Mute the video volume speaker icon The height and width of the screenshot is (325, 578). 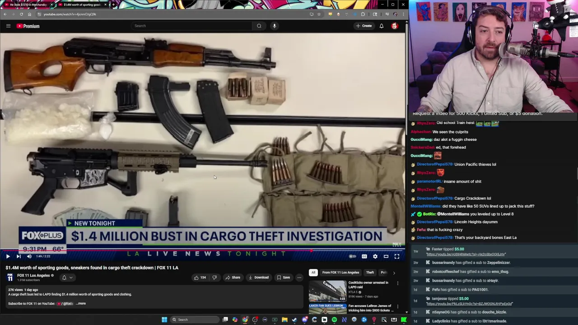29,256
